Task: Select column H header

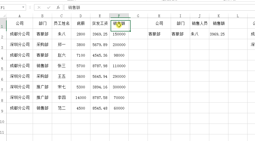Action: pos(159,16)
